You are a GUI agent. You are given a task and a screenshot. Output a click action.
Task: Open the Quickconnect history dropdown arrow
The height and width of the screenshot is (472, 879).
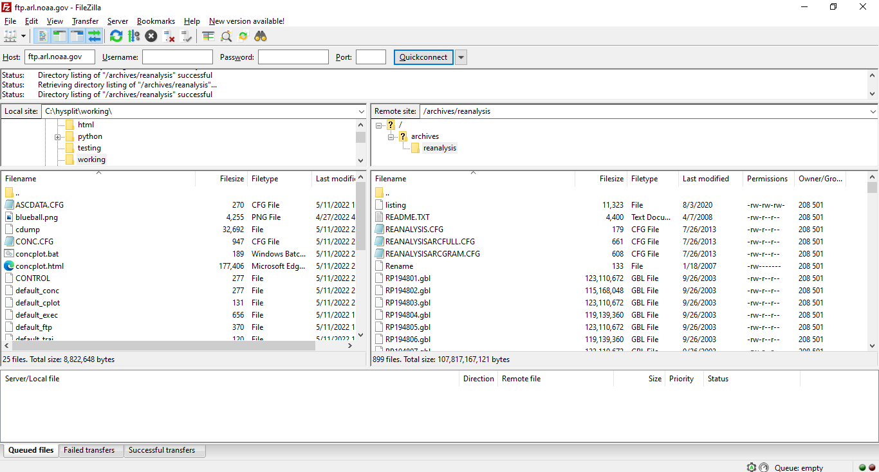pos(461,57)
